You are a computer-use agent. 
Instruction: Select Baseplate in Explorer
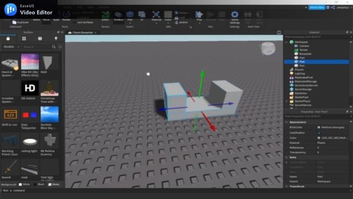point(305,54)
